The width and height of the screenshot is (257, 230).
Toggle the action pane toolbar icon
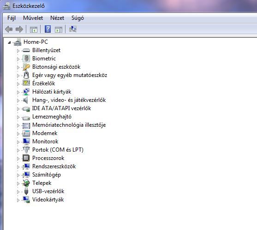click(x=59, y=29)
